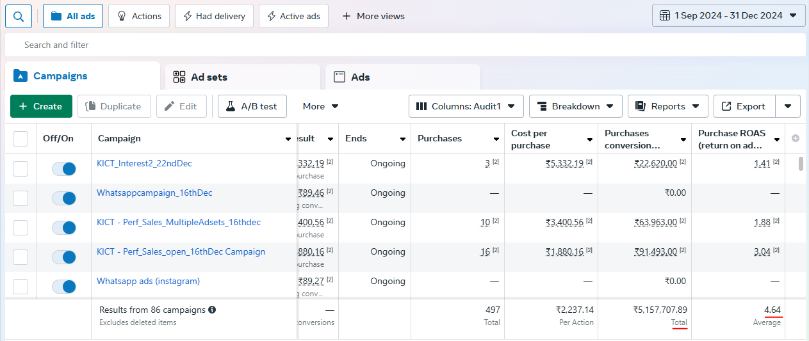Viewport: 809px width, 341px height.
Task: Click the Search and filter field
Action: pyautogui.click(x=405, y=45)
